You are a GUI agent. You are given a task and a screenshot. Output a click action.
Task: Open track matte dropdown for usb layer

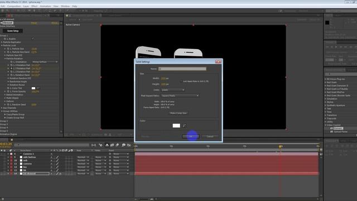point(100,160)
